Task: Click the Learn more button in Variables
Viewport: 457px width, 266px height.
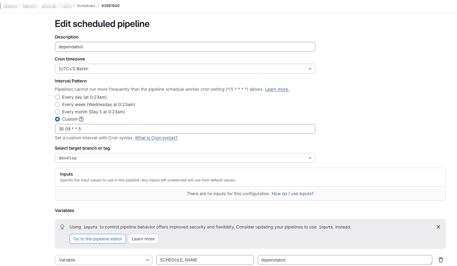Action: [x=143, y=239]
